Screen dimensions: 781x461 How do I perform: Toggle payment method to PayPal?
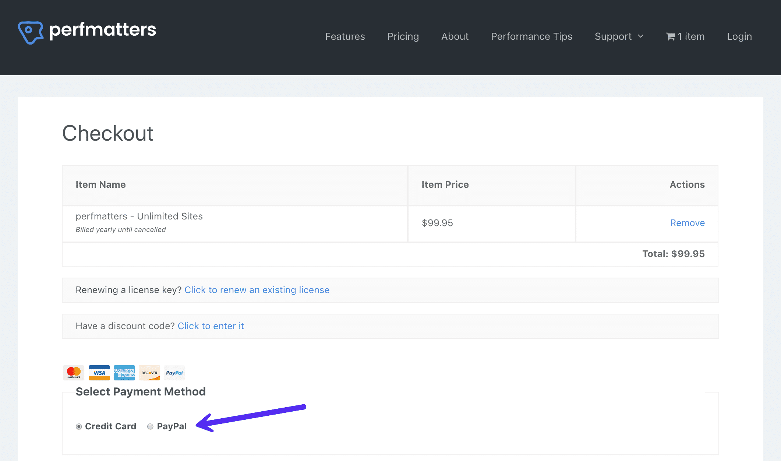pos(151,426)
